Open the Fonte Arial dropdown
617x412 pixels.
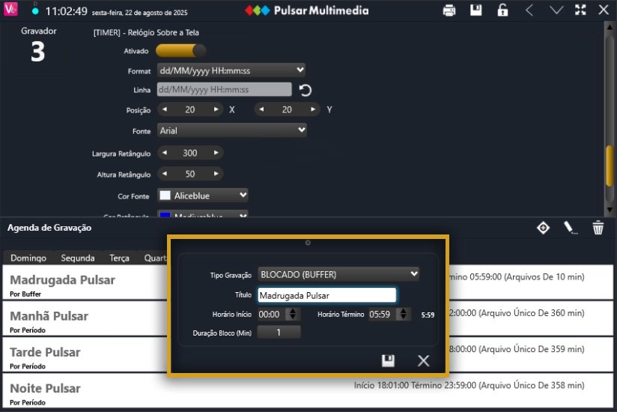232,130
